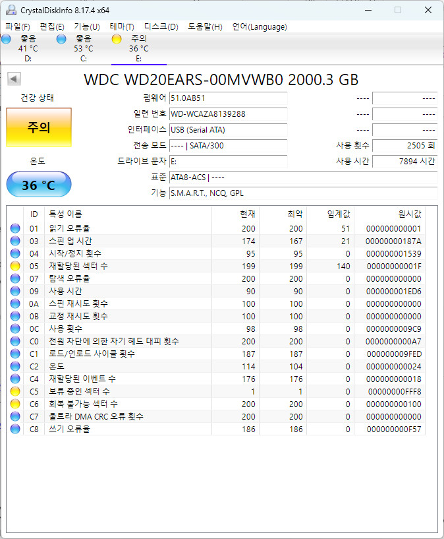Viewport: 444px width, 539px height.
Task: Minimize the CrystalDiskInfo window
Action: click(368, 10)
